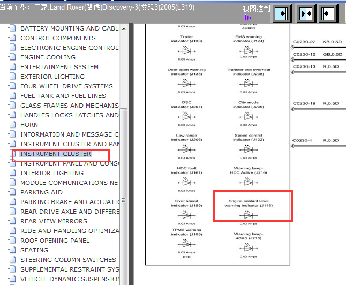Click HDC fault indicator (J161) LED symbol
Viewport: 346px width, 285px height.
coord(187,183)
